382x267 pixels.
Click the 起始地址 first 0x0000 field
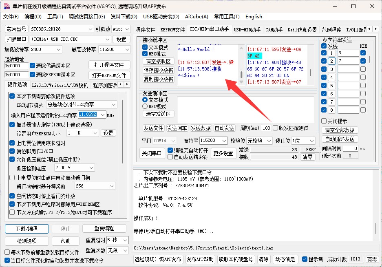point(16,66)
